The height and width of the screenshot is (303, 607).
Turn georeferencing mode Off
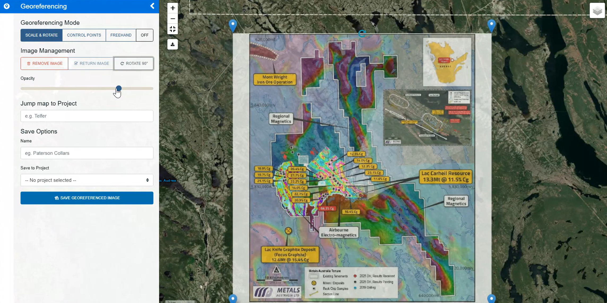pos(145,35)
